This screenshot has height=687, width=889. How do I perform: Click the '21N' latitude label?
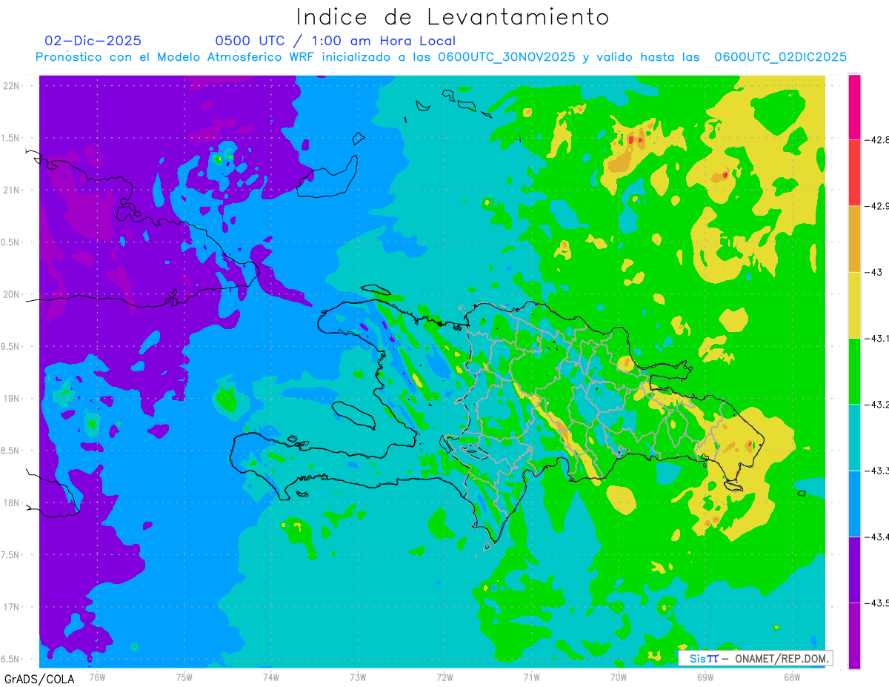pyautogui.click(x=12, y=190)
